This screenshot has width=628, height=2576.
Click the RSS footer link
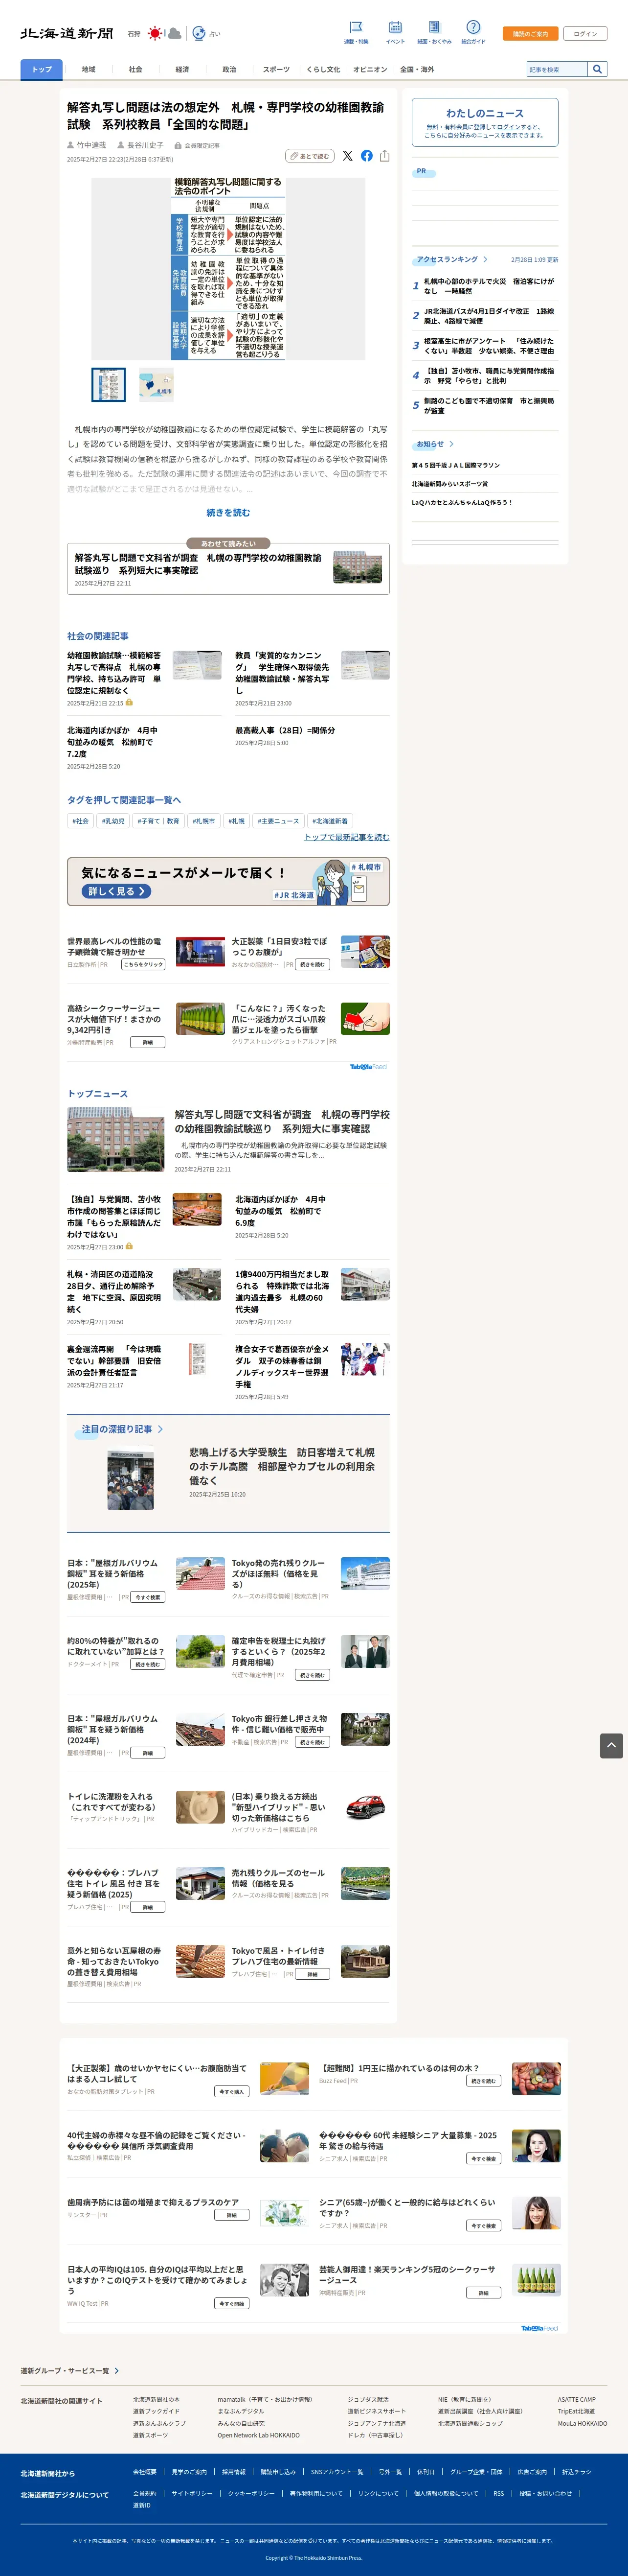point(498,2493)
